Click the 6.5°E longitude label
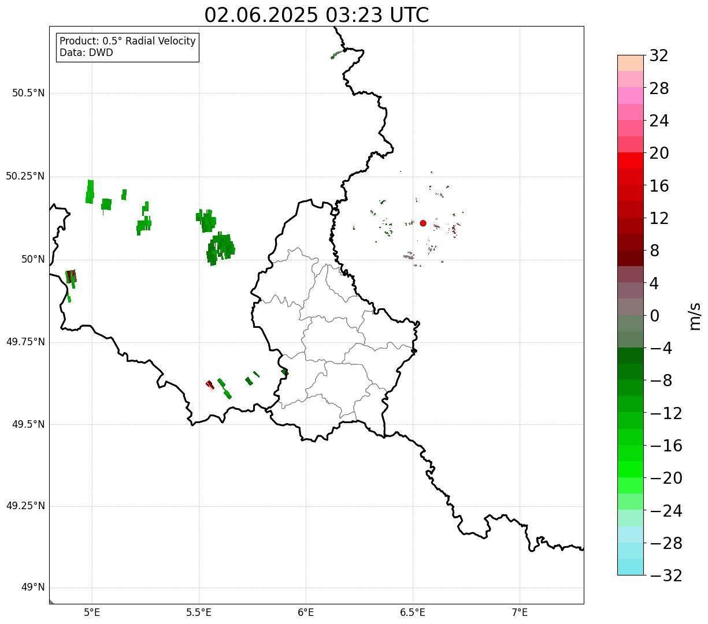 413,612
